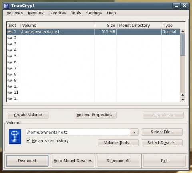The image size is (192, 173).
Task: Click the Normal type cell
Action: click(x=170, y=32)
